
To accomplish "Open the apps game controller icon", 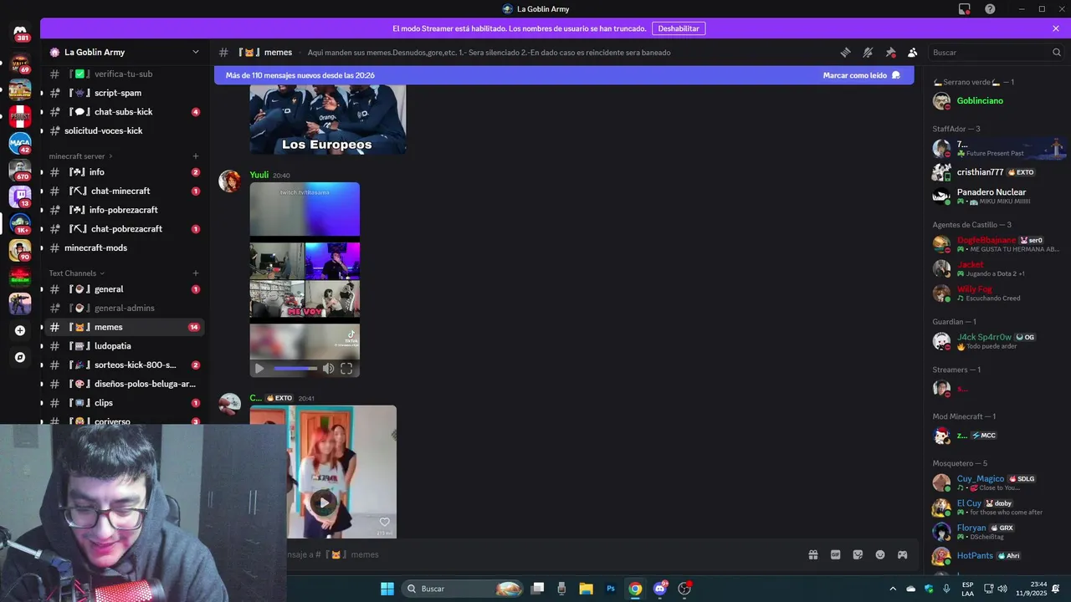I will click(x=903, y=554).
